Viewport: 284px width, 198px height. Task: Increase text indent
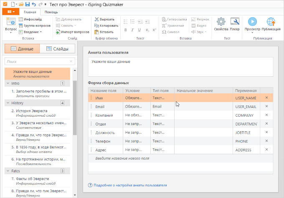(x=147, y=22)
